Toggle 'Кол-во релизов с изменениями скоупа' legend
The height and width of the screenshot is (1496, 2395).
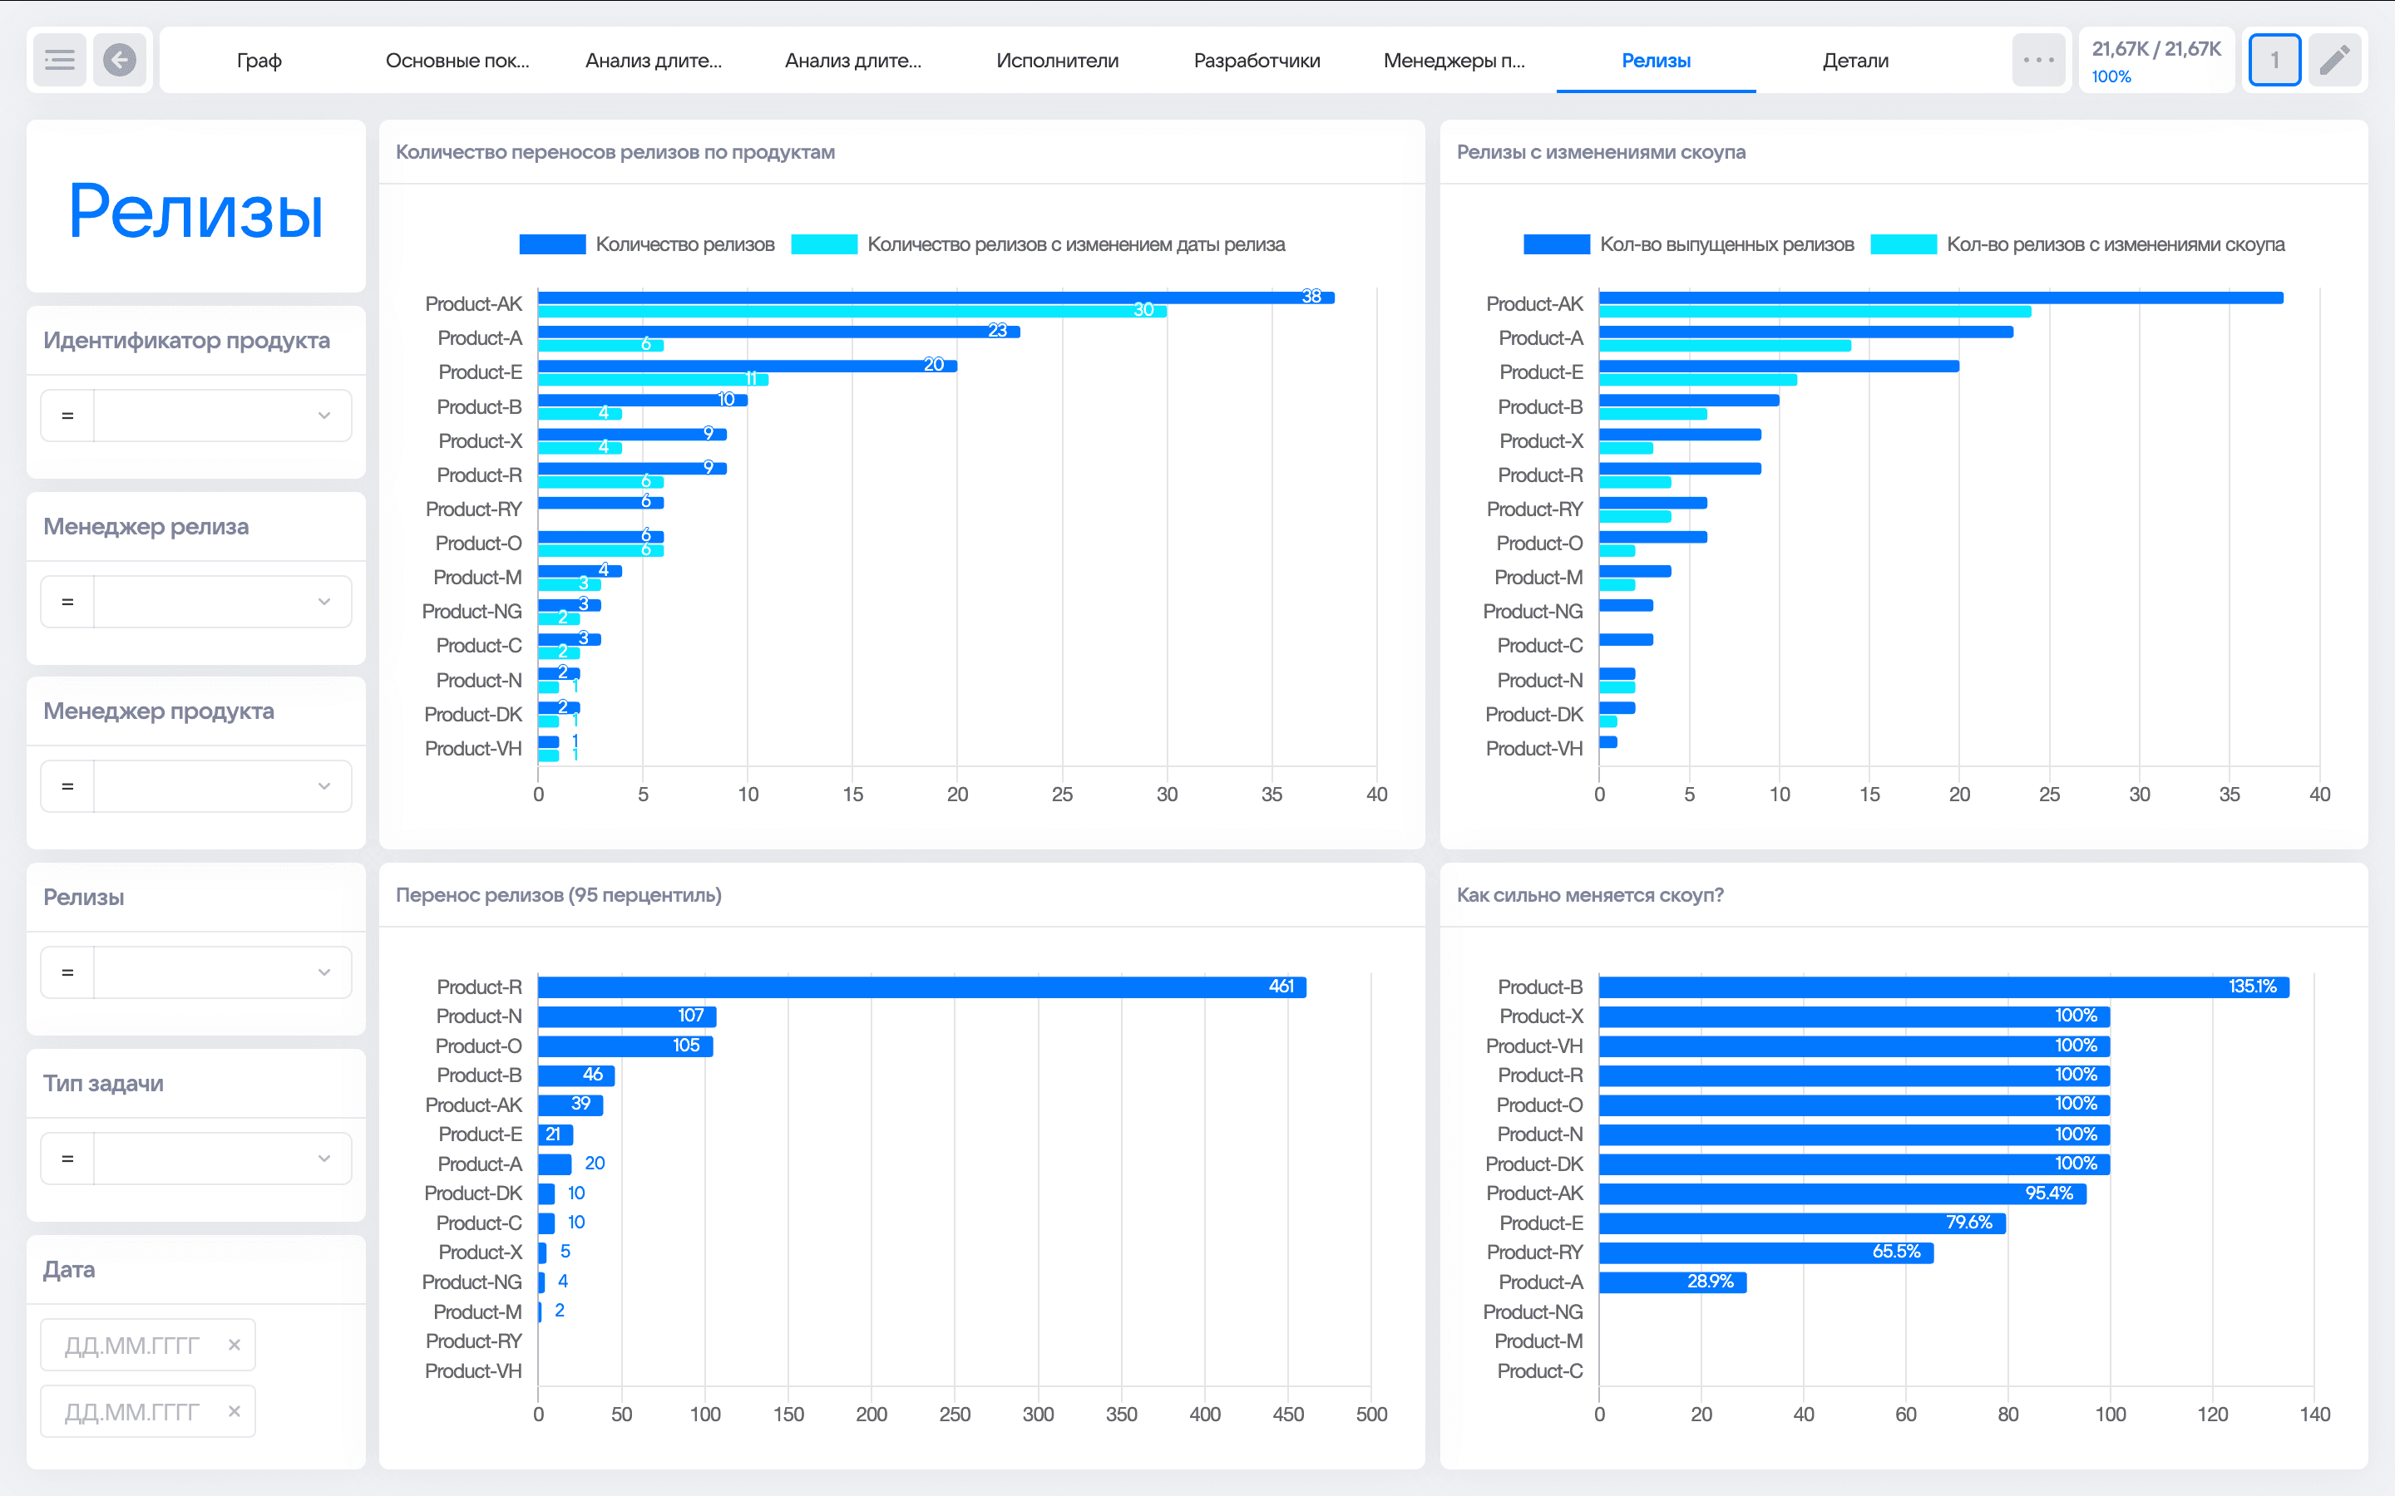coord(2115,244)
